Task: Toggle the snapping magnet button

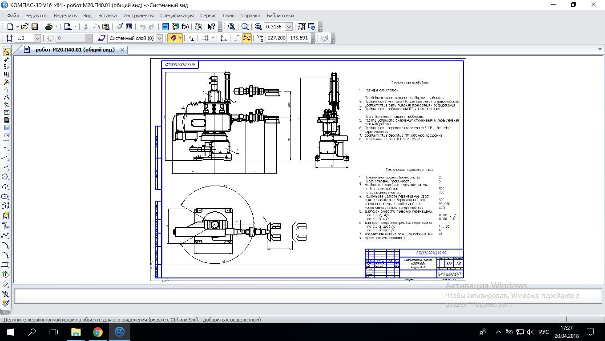Action: 173,38
